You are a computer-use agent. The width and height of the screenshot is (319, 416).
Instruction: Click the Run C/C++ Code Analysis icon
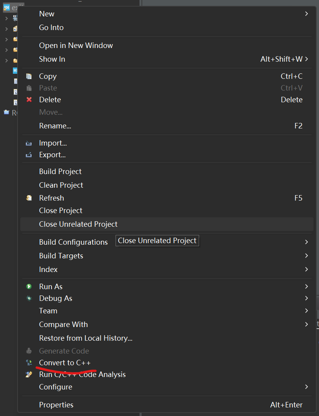[x=29, y=375]
